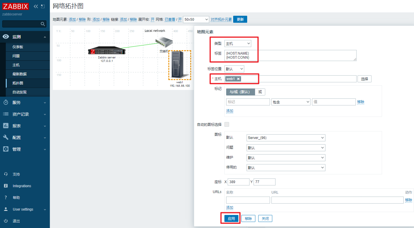Expand the 配置 menu section
The image size is (414, 228).
coord(45,138)
